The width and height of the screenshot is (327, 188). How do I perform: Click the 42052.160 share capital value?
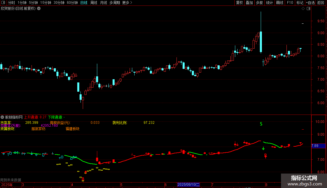pyautogui.click(x=49, y=126)
